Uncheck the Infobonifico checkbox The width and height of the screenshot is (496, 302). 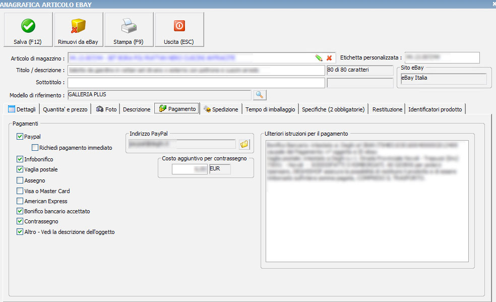20,159
